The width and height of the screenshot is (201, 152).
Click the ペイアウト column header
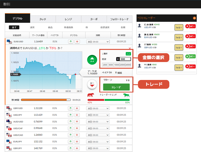[x=55, y=35]
